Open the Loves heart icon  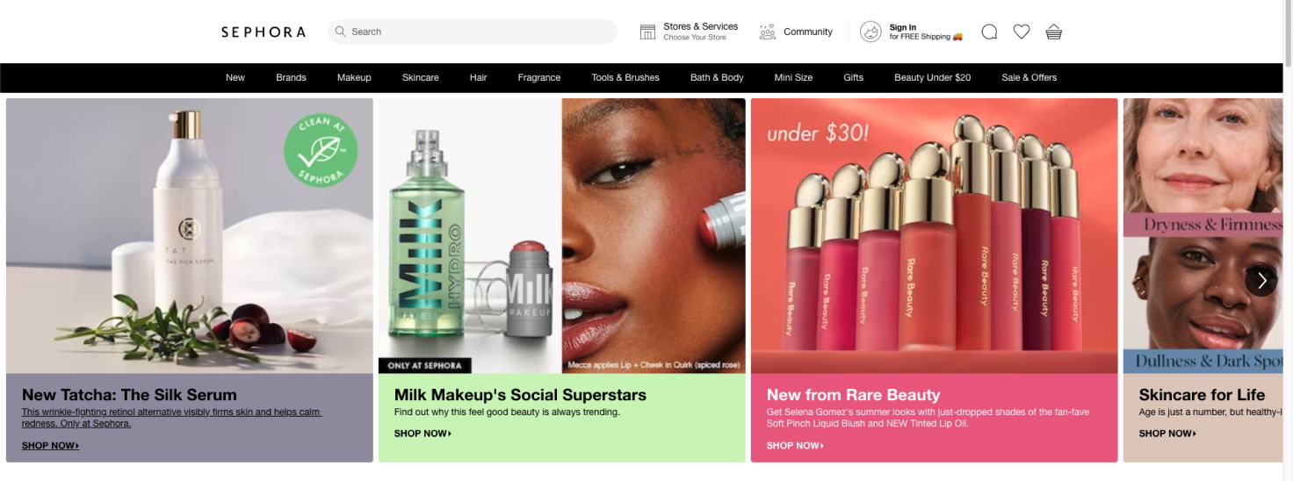[x=1022, y=32]
